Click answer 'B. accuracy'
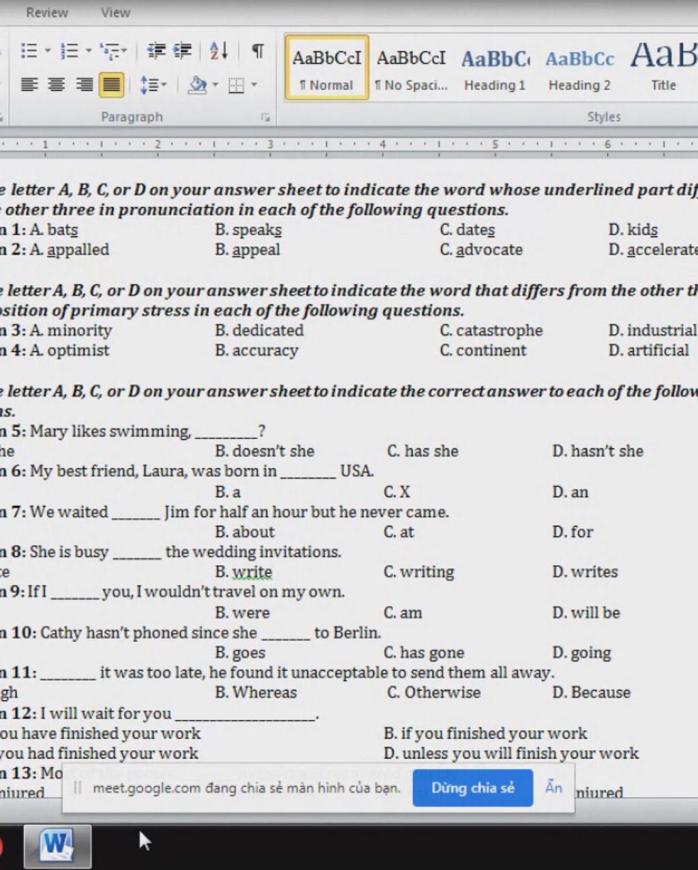This screenshot has height=870, width=698. click(x=257, y=350)
